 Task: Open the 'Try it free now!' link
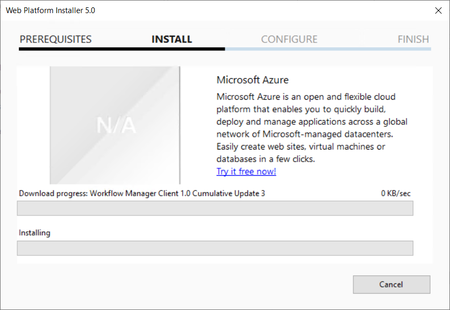pos(246,172)
